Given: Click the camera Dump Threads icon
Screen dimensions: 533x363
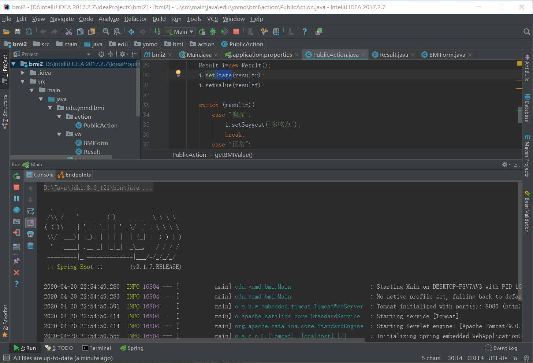Looking at the screenshot, I should (16, 221).
